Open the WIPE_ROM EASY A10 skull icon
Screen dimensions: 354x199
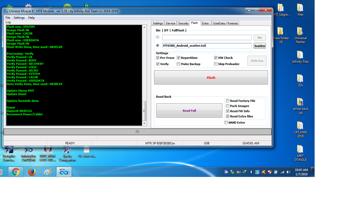pos(48,154)
